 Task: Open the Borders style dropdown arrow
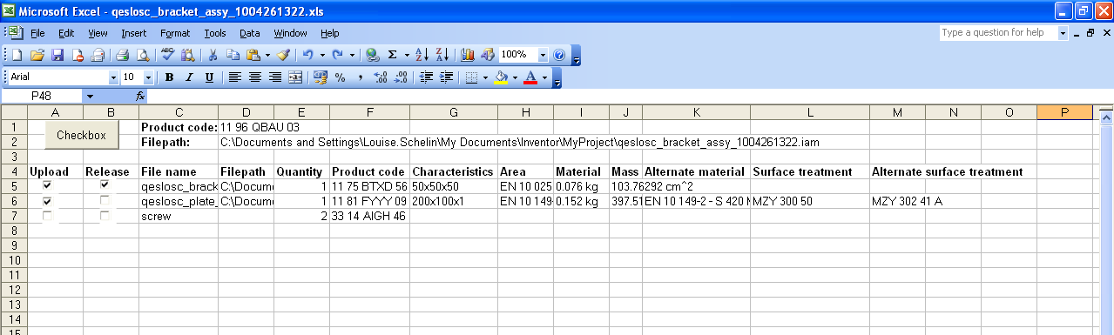point(485,77)
